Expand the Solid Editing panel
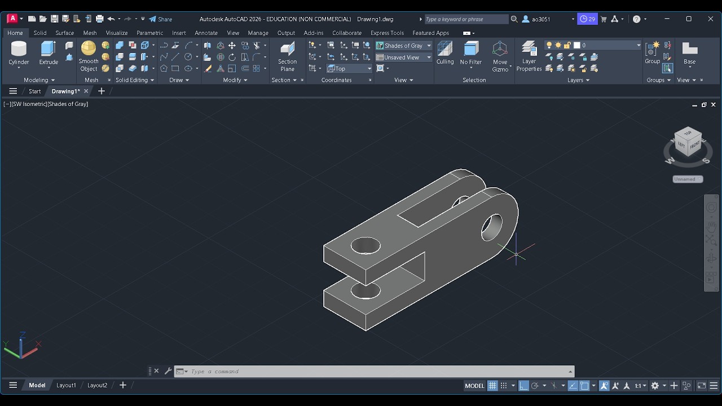Screen dimensions: 722x406 (x=135, y=80)
